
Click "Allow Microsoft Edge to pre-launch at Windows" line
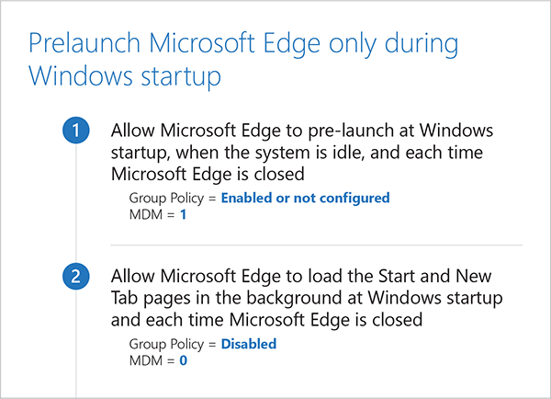click(300, 130)
